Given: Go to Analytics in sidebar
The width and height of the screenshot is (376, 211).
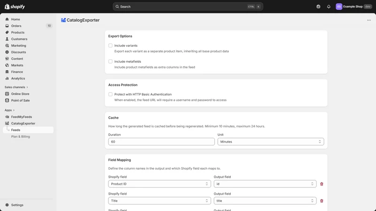Looking at the screenshot, I should coord(18,78).
